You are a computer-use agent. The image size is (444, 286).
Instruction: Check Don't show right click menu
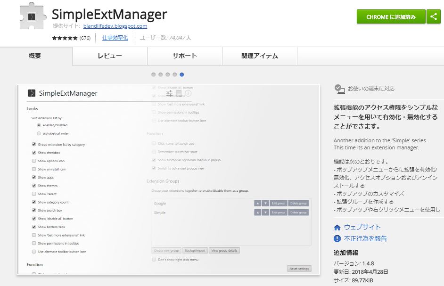point(154,260)
